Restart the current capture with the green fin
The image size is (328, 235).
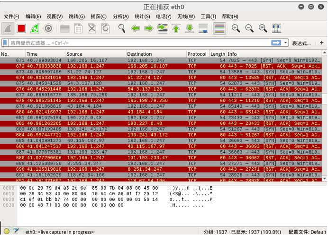[35, 28]
